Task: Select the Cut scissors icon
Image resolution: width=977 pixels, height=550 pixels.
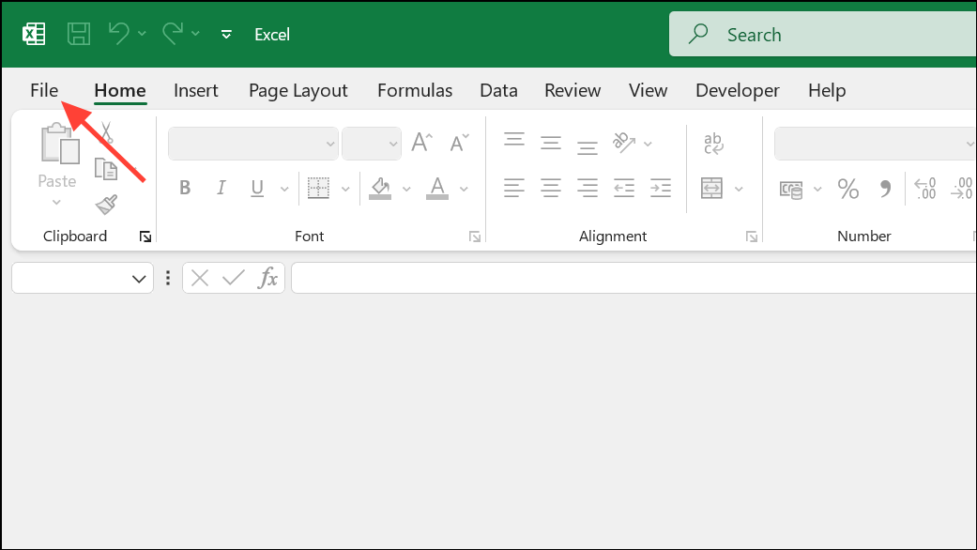Action: tap(106, 132)
